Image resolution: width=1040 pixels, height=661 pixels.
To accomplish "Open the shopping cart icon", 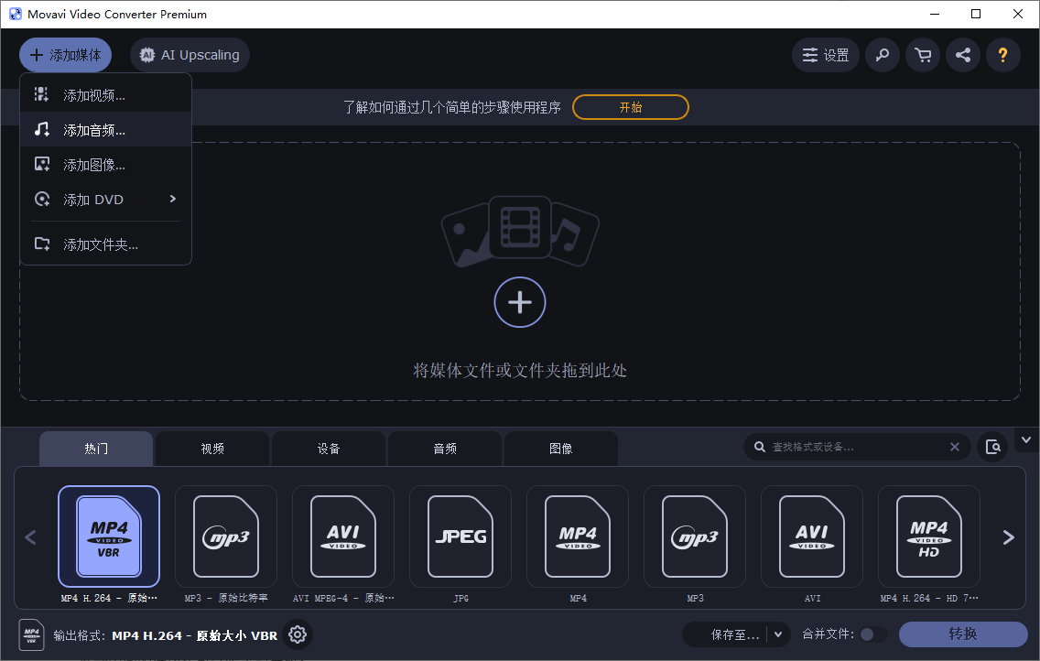I will (922, 55).
